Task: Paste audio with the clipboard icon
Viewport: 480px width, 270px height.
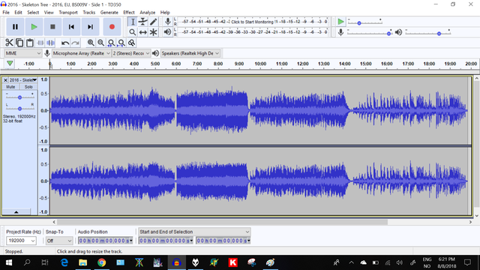Action: pyautogui.click(x=30, y=43)
